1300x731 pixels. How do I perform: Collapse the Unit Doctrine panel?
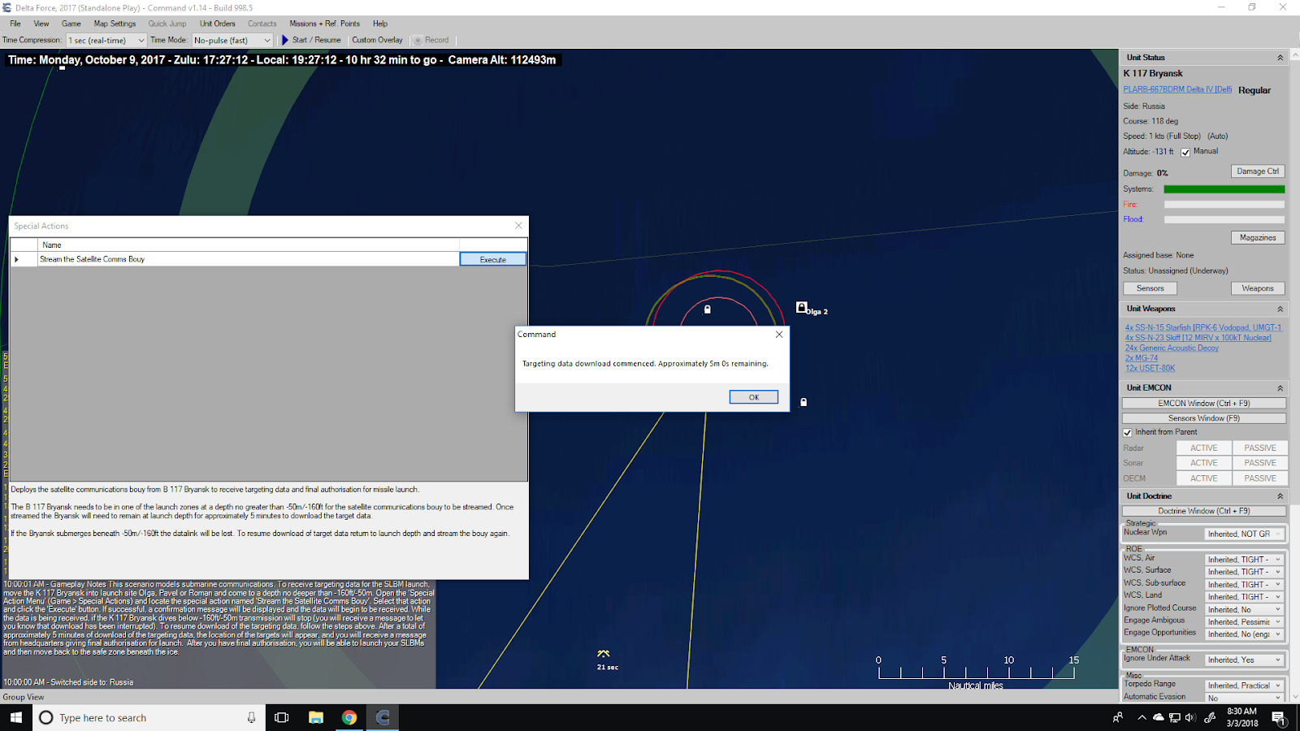1280,496
